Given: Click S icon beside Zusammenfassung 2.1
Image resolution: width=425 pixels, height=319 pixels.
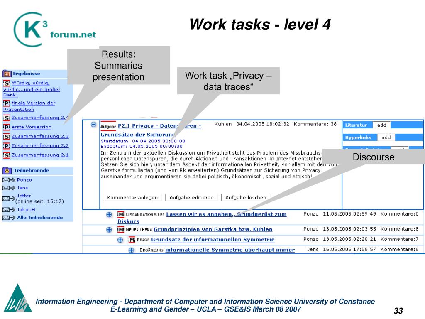Looking at the screenshot, I should coord(7,155).
